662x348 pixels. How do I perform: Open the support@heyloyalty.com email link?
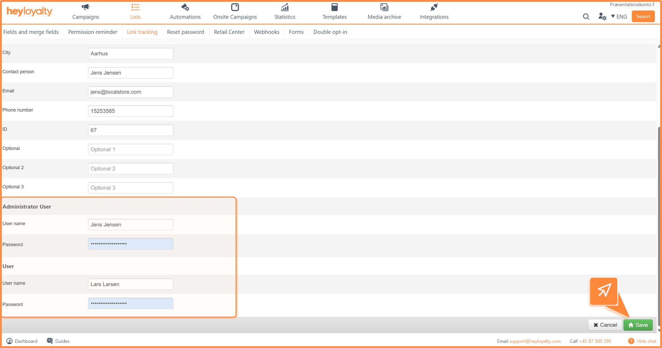pyautogui.click(x=535, y=341)
